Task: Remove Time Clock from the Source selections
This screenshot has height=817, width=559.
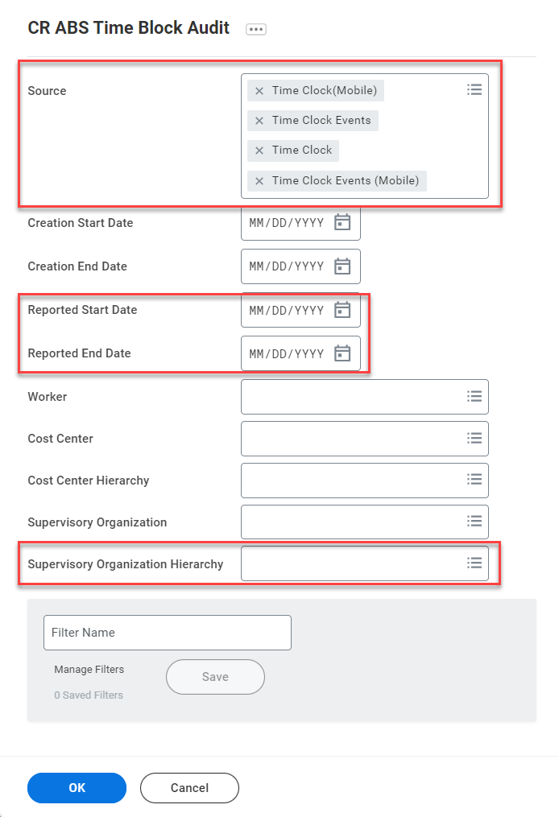Action: click(x=259, y=150)
